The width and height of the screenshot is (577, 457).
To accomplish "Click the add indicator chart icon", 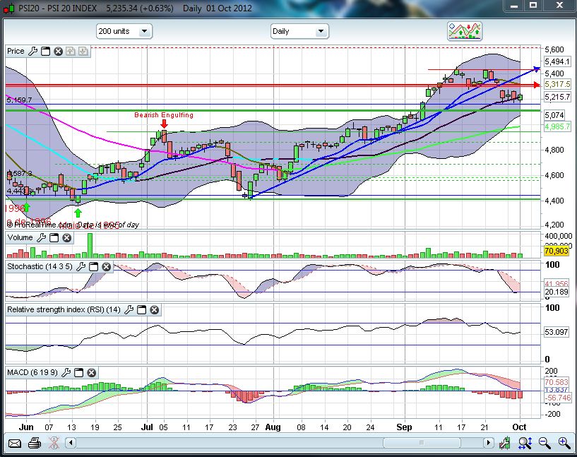I will point(465,31).
